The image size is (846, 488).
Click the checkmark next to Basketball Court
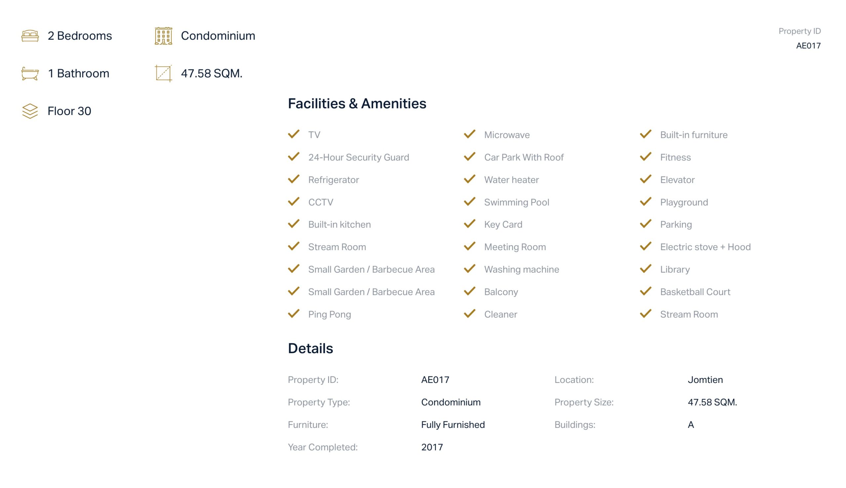click(645, 291)
